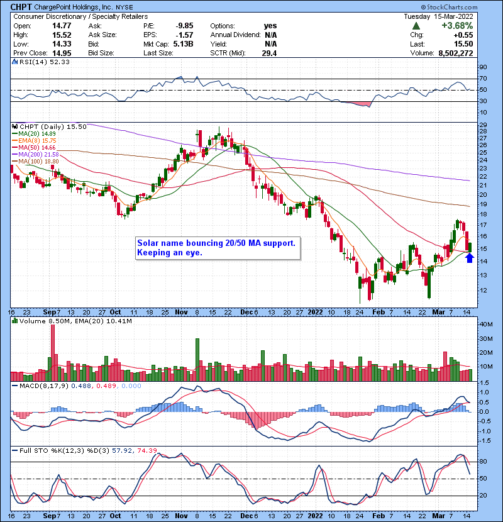Click the Volume 8.50M, EMA(20) 10.41M label
This screenshot has height=522, width=503.
click(75, 321)
